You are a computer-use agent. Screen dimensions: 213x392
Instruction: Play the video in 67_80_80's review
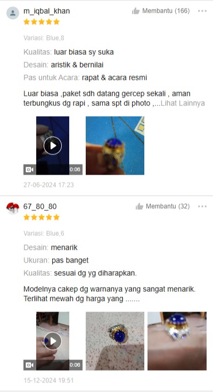(53, 341)
